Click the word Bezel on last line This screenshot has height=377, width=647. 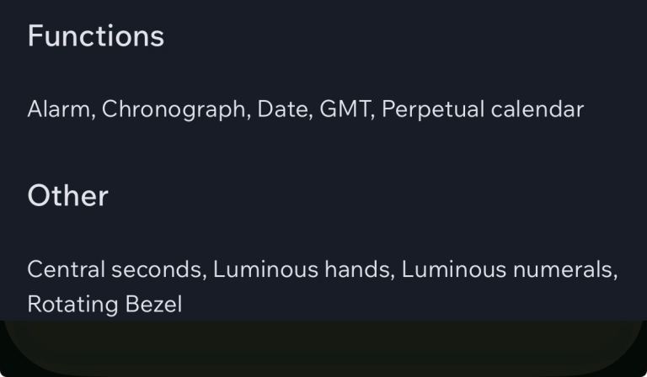coord(153,304)
